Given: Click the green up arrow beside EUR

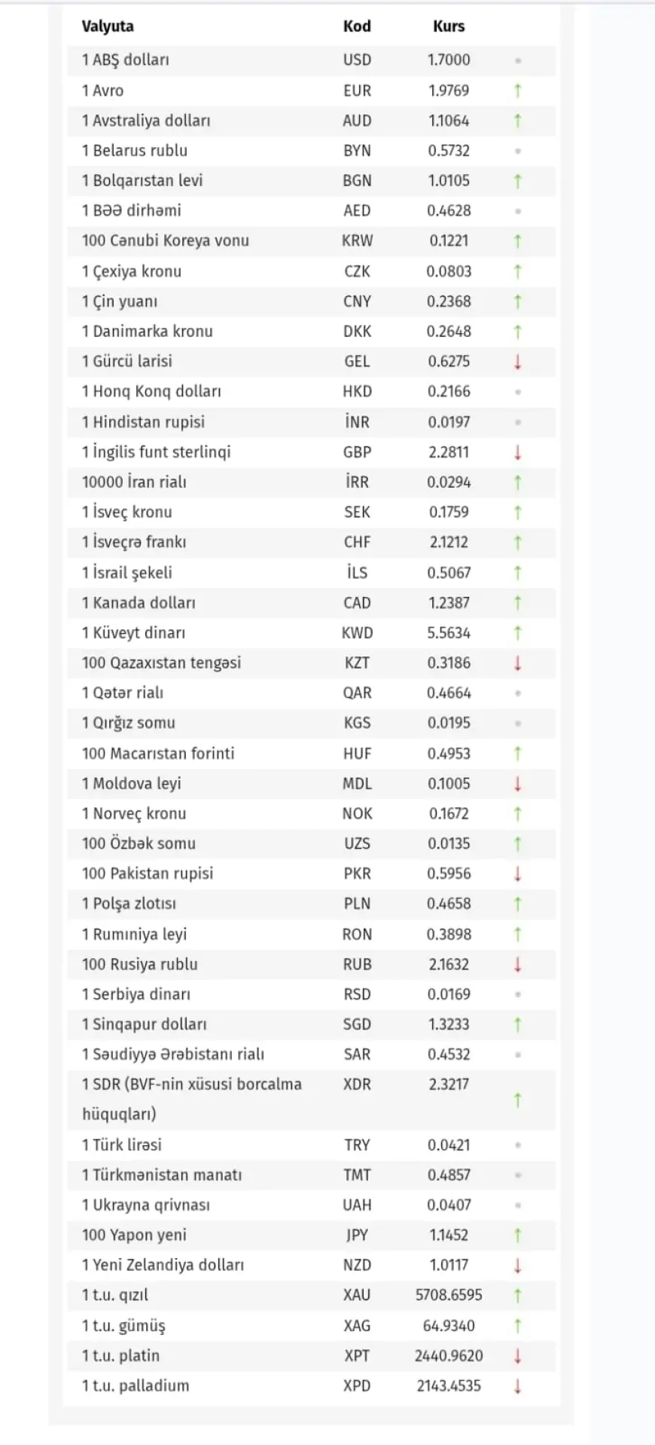Looking at the screenshot, I should coord(517,91).
